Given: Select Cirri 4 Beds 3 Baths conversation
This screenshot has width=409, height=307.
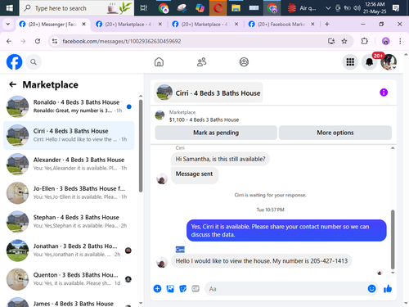Looking at the screenshot, I should pyautogui.click(x=69, y=135).
